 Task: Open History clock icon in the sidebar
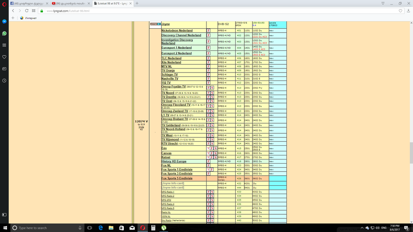point(4,81)
